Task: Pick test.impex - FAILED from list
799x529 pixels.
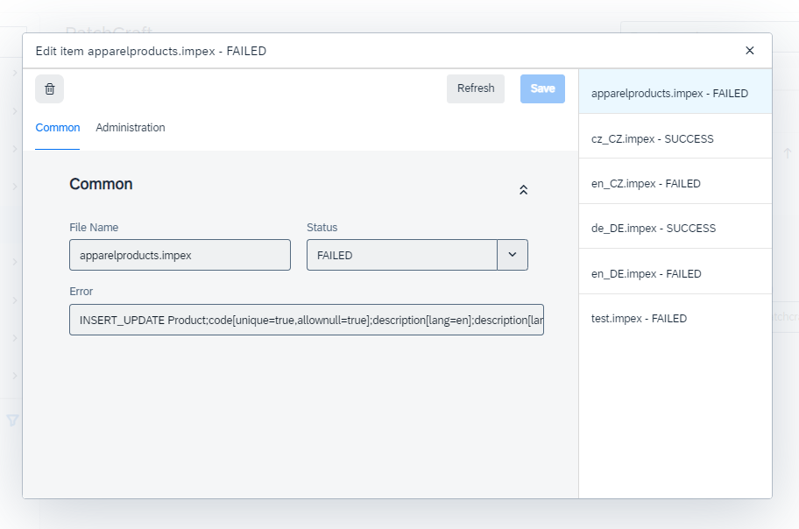Action: pyautogui.click(x=640, y=319)
